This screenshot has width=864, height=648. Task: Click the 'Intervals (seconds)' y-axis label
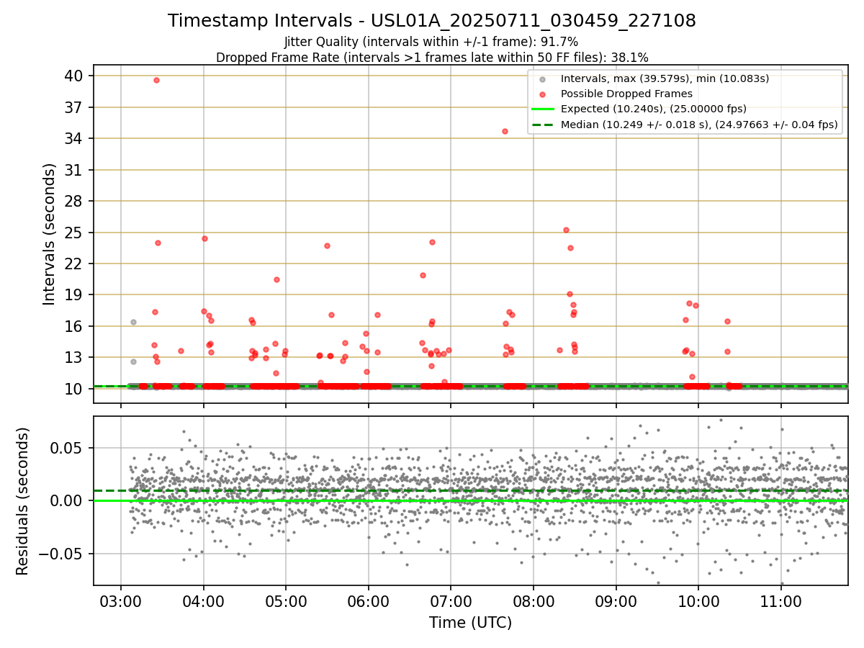[49, 234]
